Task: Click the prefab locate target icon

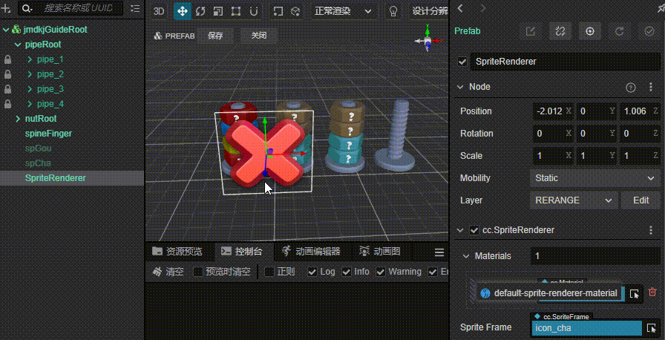Action: (x=590, y=31)
